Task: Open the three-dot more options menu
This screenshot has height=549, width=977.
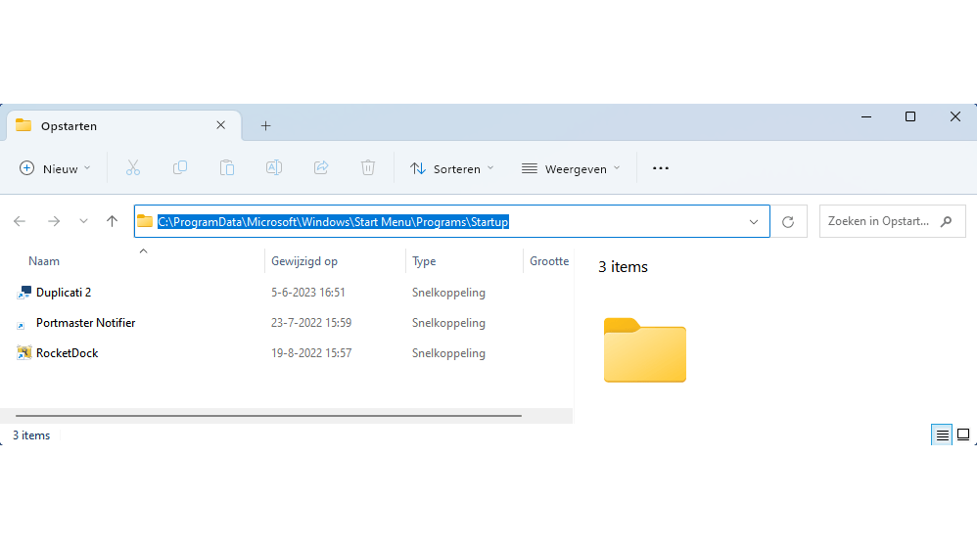Action: point(661,168)
